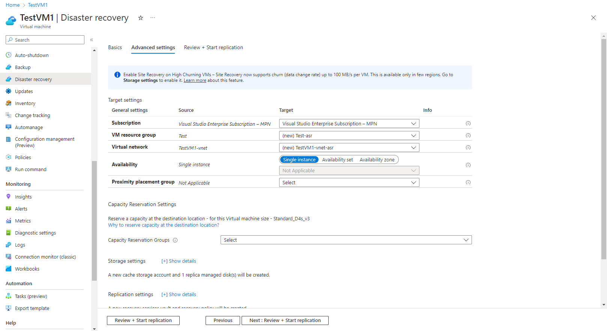This screenshot has height=331, width=607.
Task: Click the main pane vertical scrollbar
Action: click(x=604, y=149)
